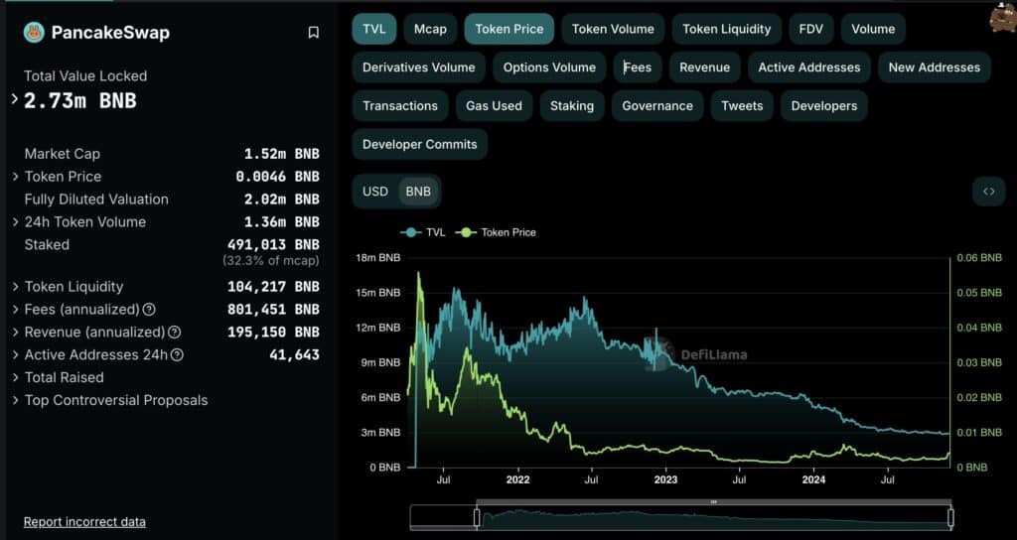
Task: Click the range slider's top move handle
Action: pos(713,501)
